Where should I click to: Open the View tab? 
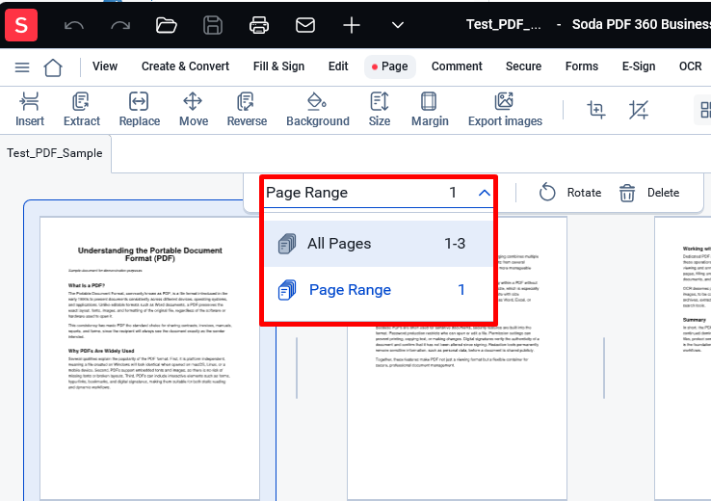pyautogui.click(x=105, y=66)
